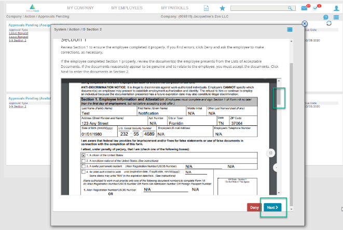Click the PrismHR logo

[33, 8]
